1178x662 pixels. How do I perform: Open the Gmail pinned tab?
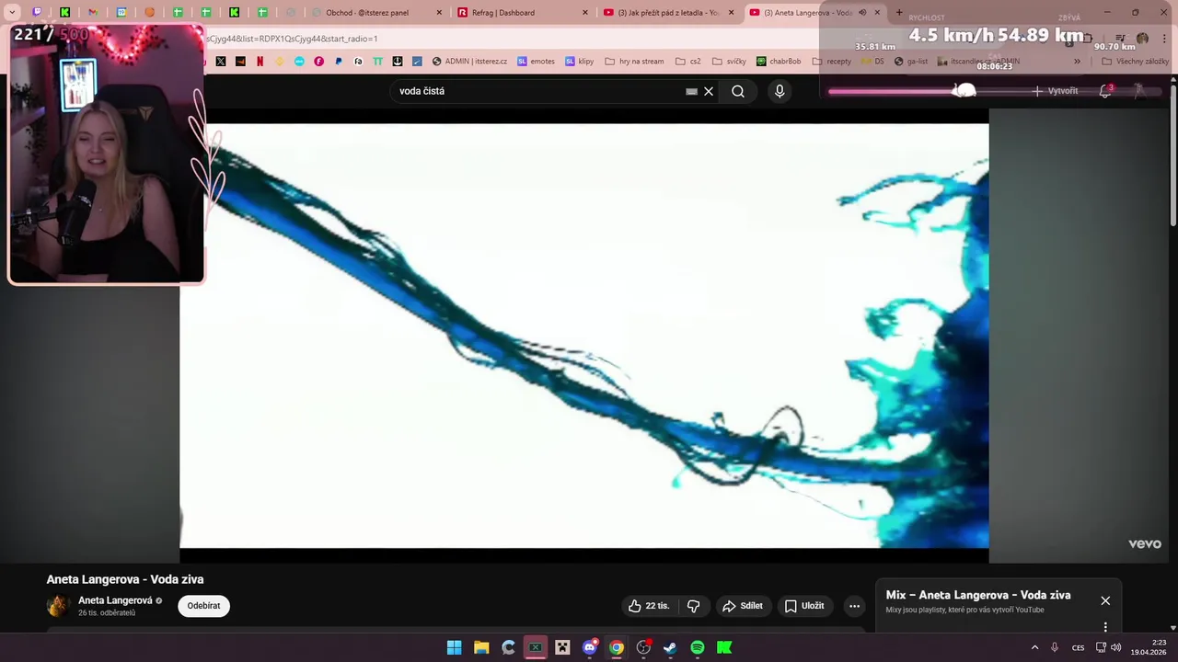pyautogui.click(x=93, y=12)
